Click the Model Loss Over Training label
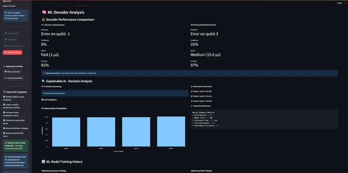This screenshot has width=348, height=173. point(201,171)
